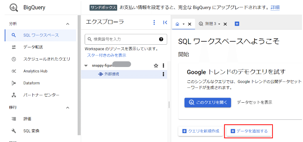Click スター付きのみを表示 link
Viewport: 303px width, 142px height.
click(x=106, y=55)
